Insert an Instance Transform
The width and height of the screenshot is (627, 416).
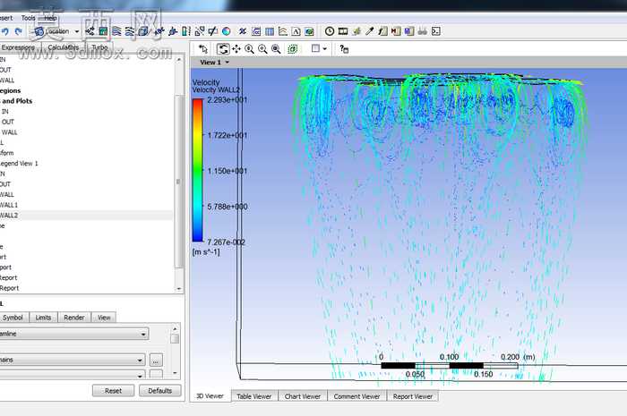coord(200,31)
